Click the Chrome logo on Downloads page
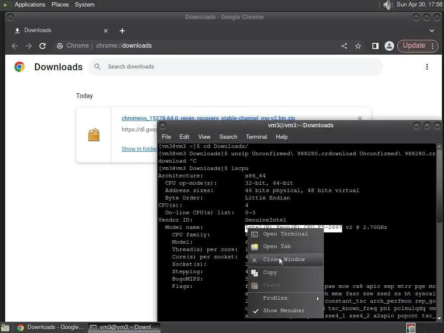 click(x=20, y=67)
